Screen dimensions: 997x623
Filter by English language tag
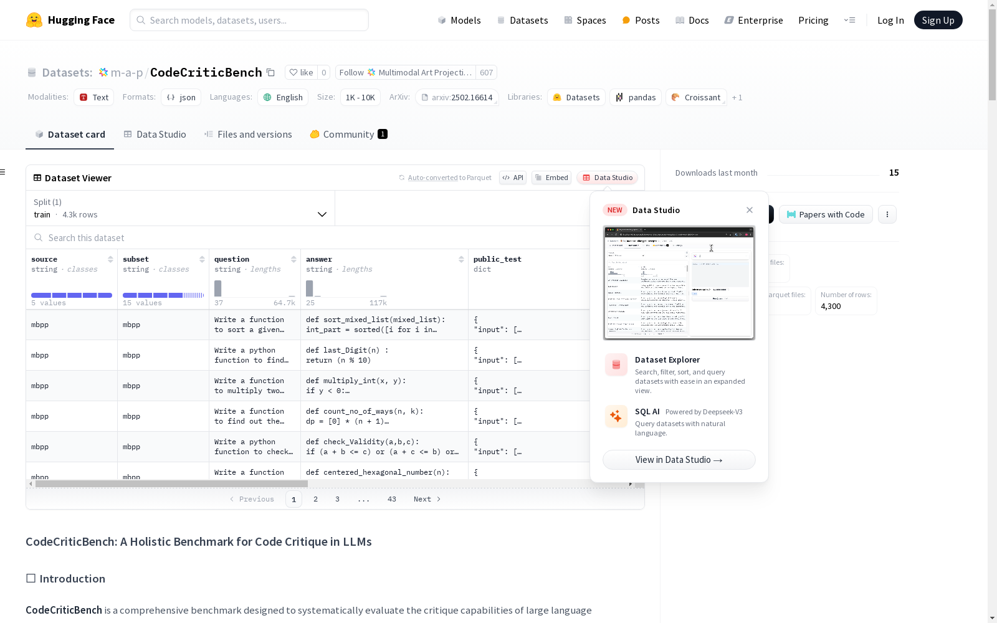(x=283, y=97)
